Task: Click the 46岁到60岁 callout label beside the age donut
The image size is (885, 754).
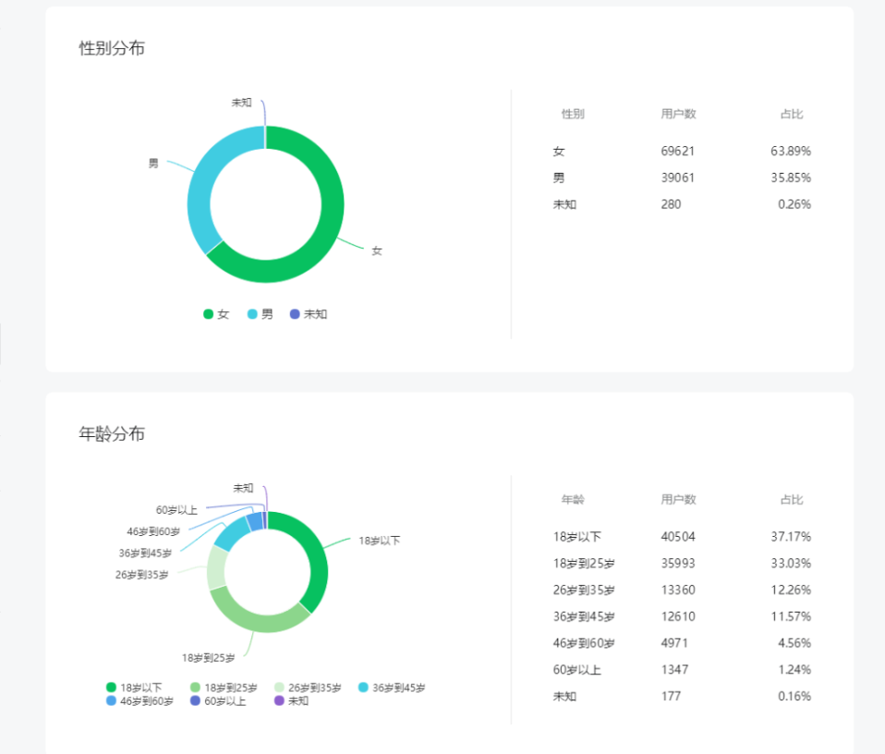Action: click(x=153, y=531)
